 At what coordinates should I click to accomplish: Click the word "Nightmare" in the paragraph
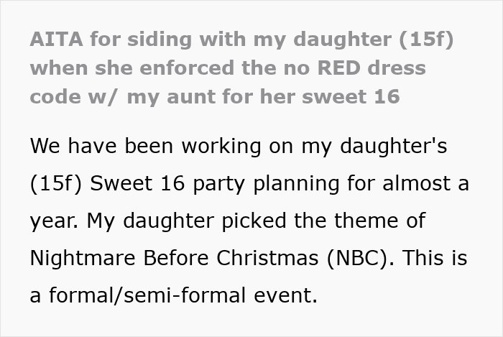pos(83,258)
